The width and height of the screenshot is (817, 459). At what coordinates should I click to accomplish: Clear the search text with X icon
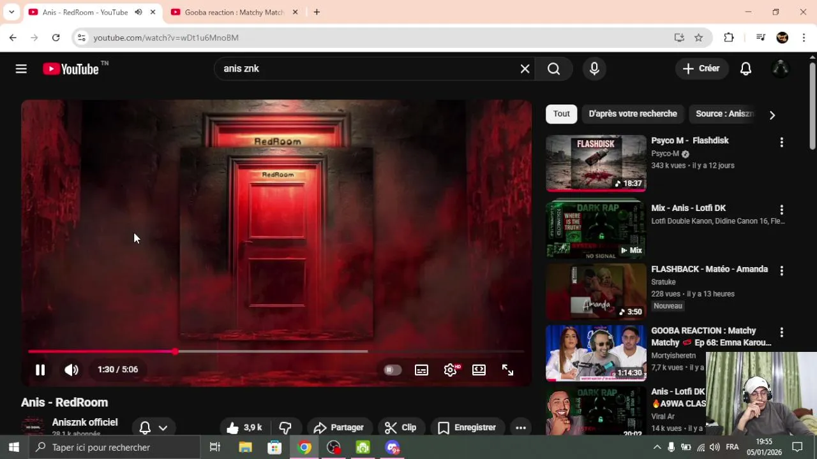pos(525,69)
